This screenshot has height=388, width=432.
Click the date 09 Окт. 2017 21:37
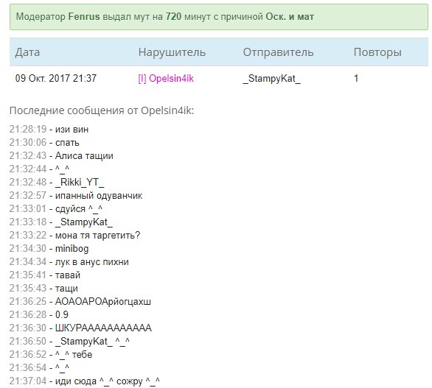coord(56,78)
